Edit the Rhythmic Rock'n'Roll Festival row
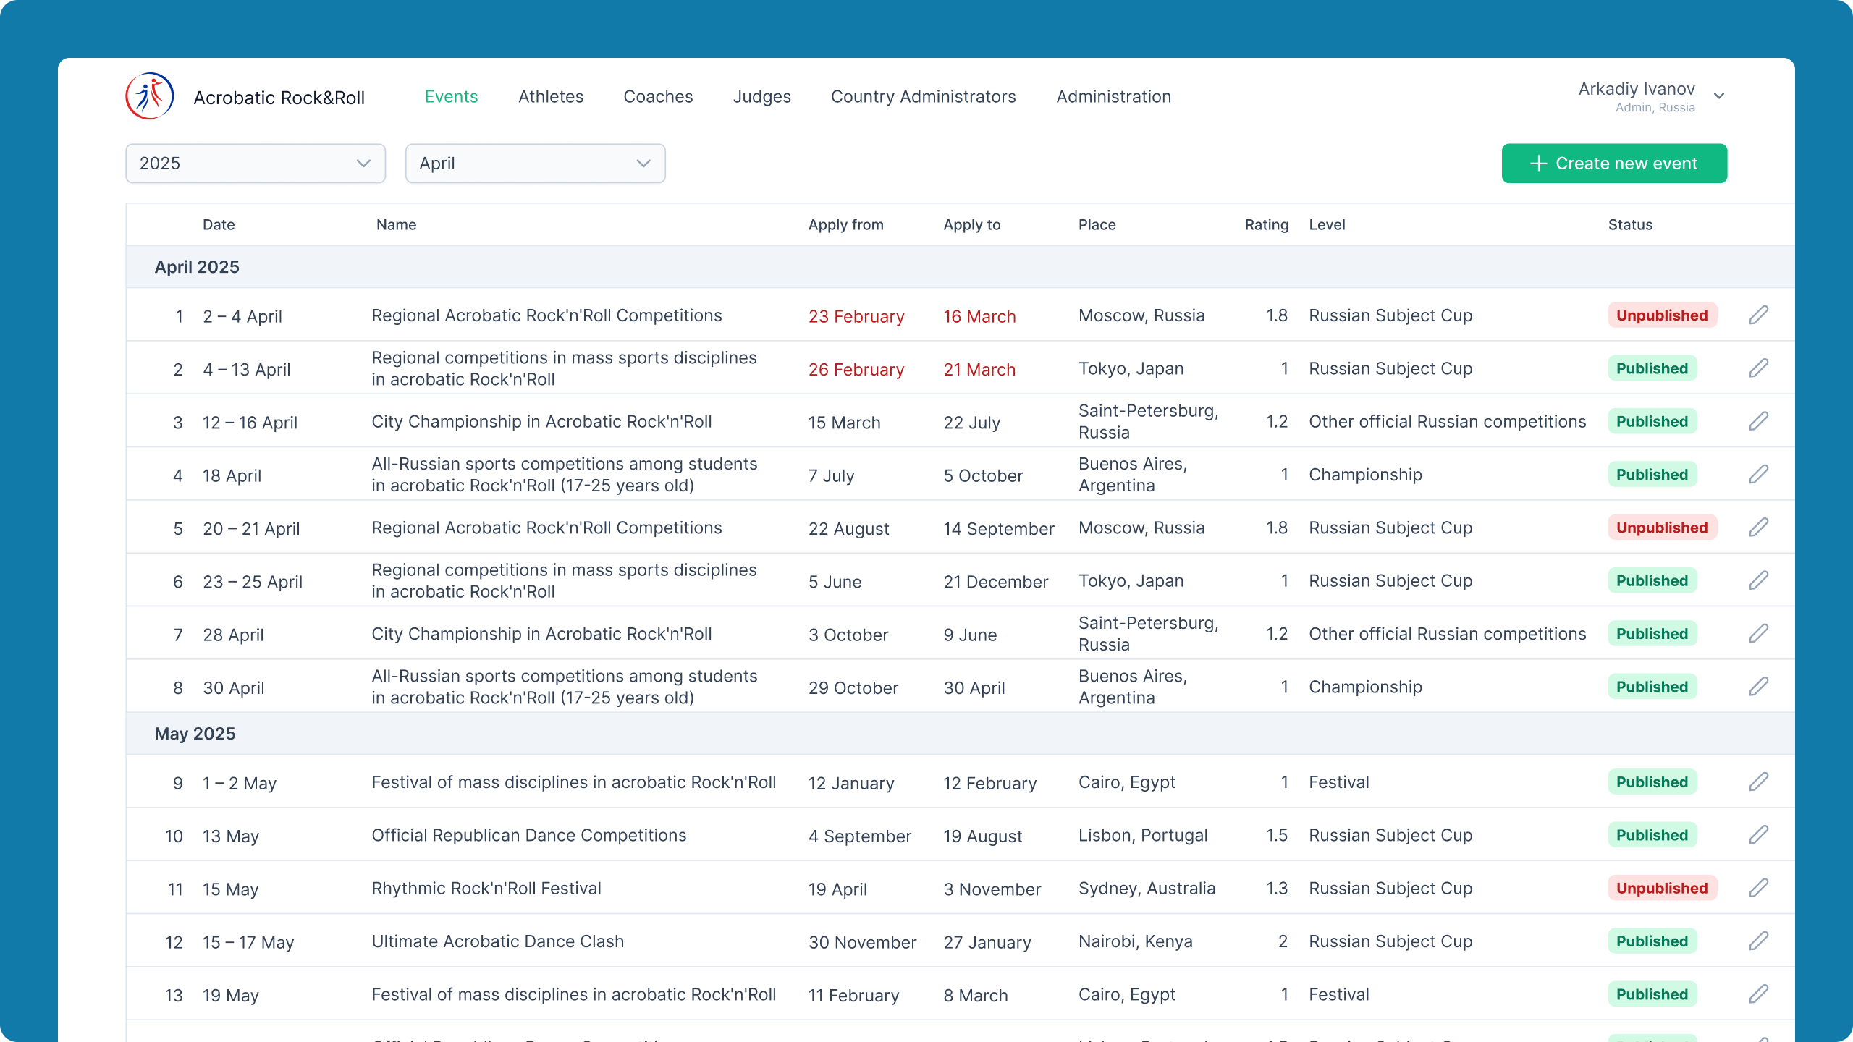The image size is (1853, 1042). [x=1759, y=888]
